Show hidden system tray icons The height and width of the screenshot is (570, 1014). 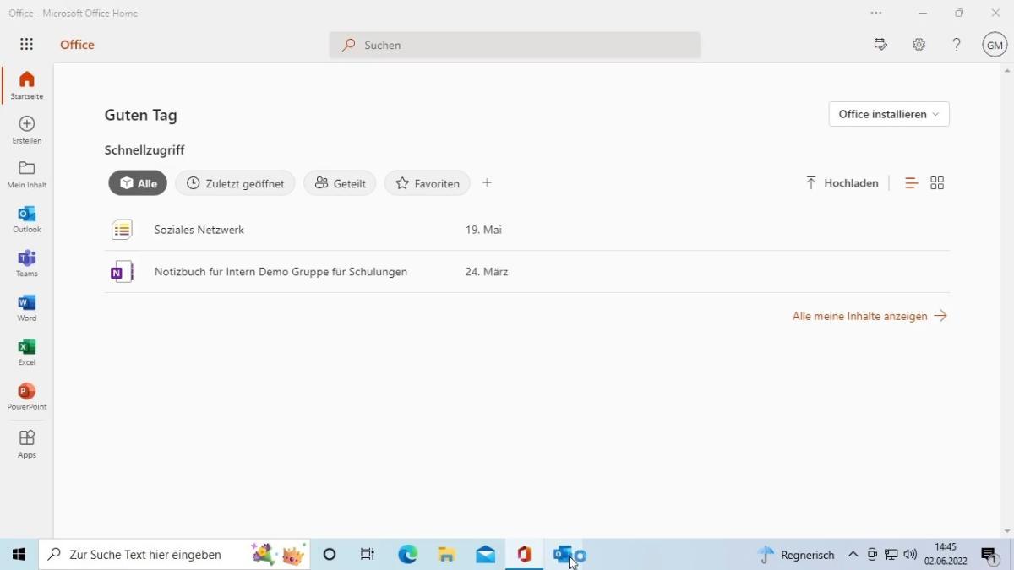853,555
